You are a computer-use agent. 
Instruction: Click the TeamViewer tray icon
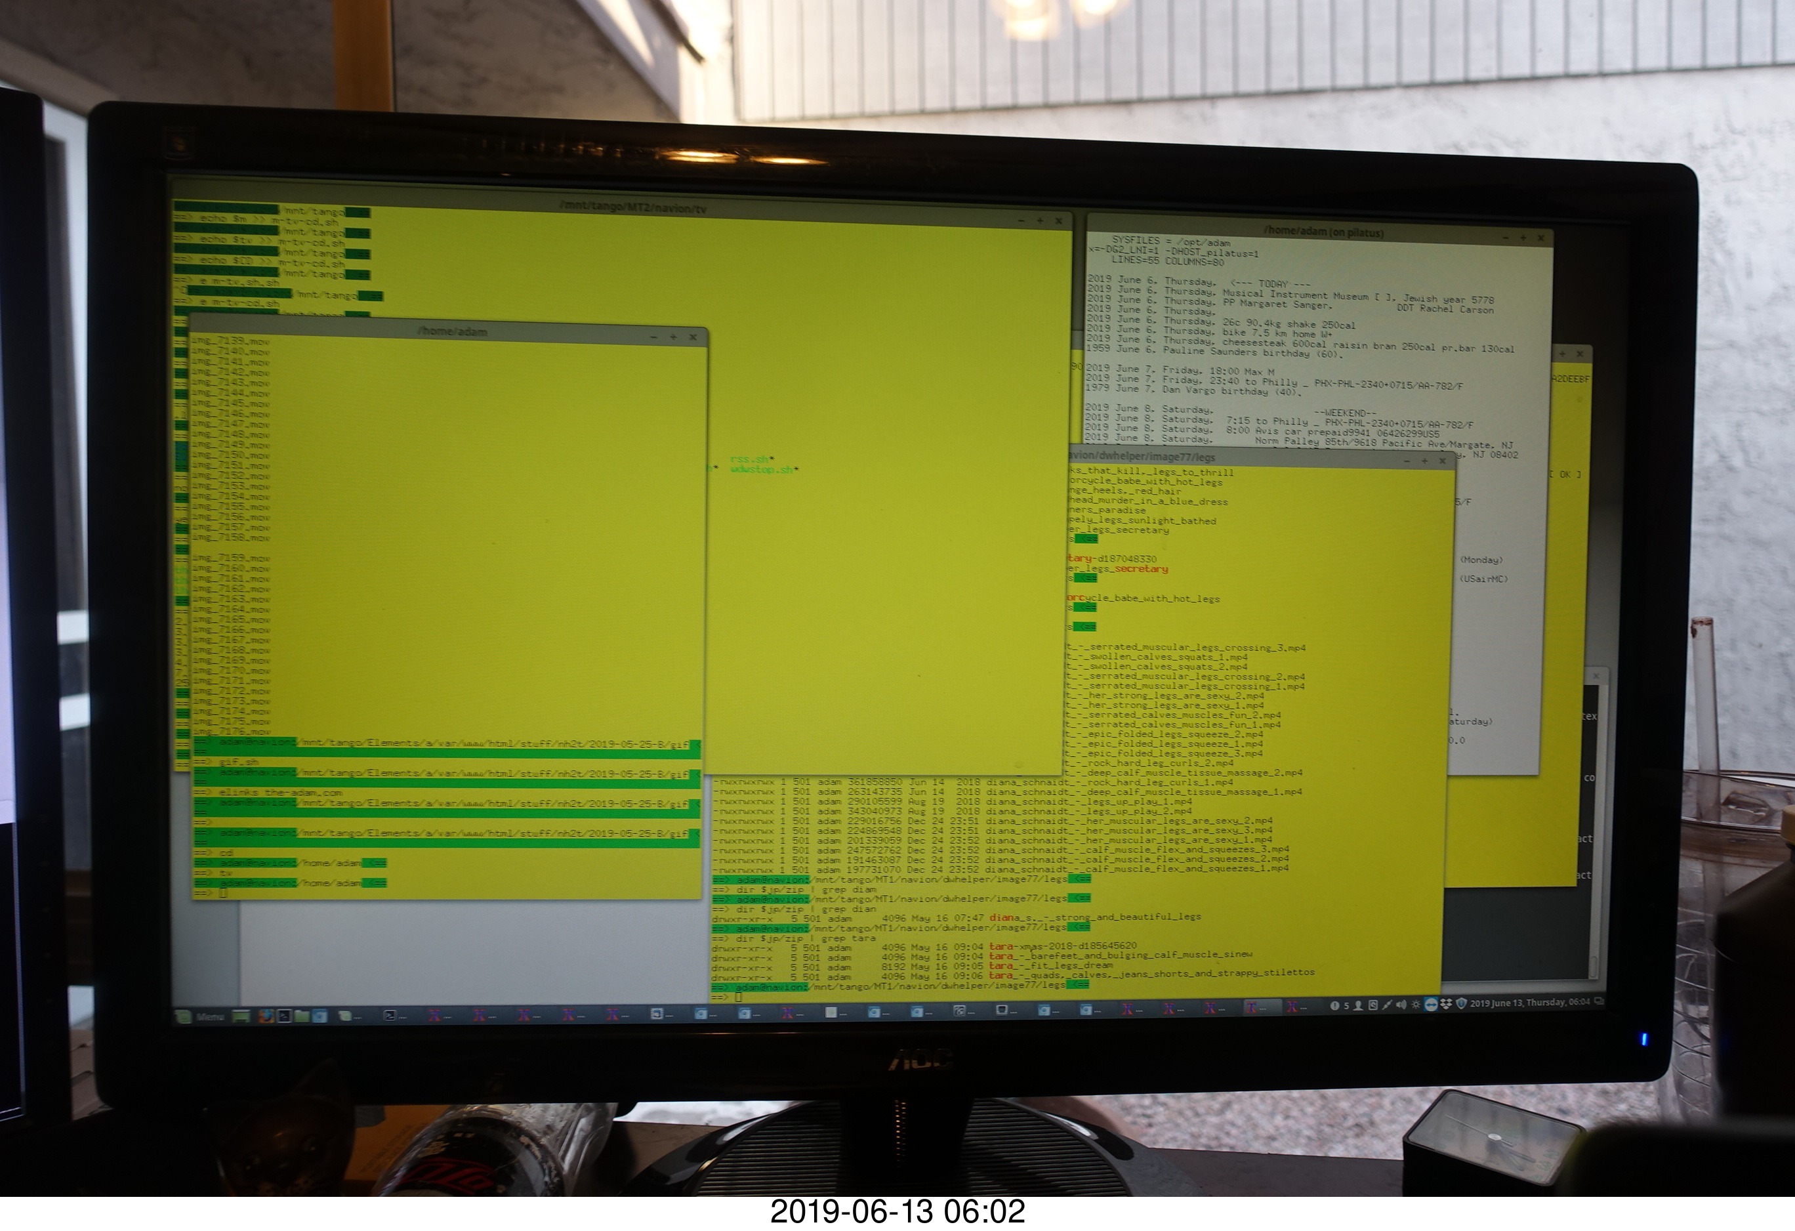(x=1432, y=1005)
